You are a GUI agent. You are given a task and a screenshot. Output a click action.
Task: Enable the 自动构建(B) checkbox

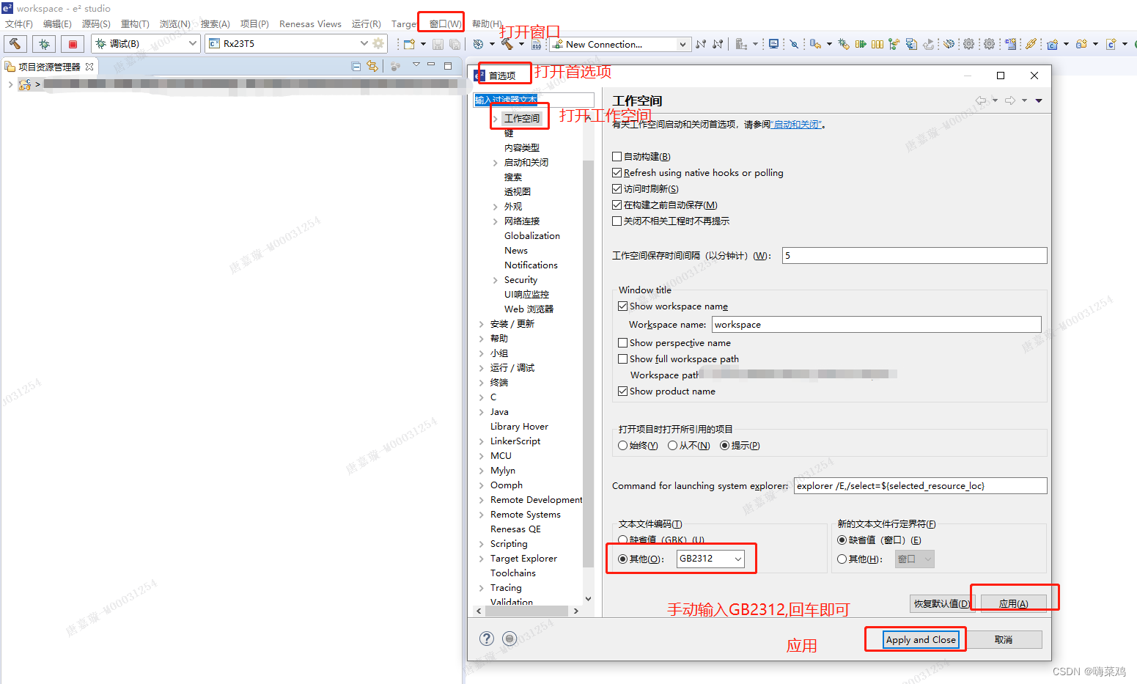[x=618, y=156]
